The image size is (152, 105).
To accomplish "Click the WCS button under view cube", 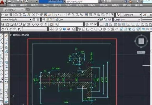I will pyautogui.click(x=141, y=52).
